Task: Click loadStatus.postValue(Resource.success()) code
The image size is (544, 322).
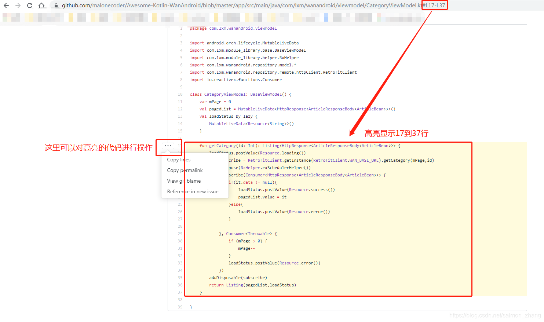Action: pyautogui.click(x=286, y=190)
